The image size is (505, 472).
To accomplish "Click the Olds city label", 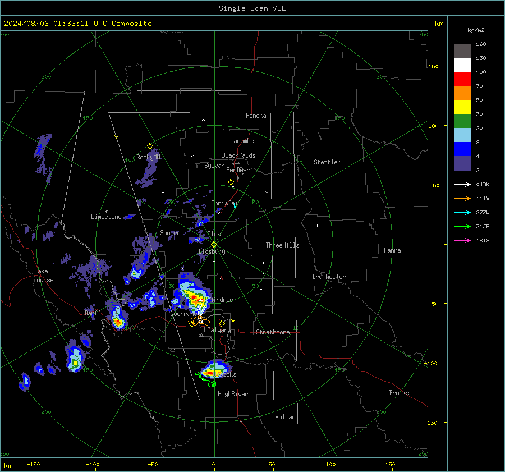I will click(x=214, y=234).
